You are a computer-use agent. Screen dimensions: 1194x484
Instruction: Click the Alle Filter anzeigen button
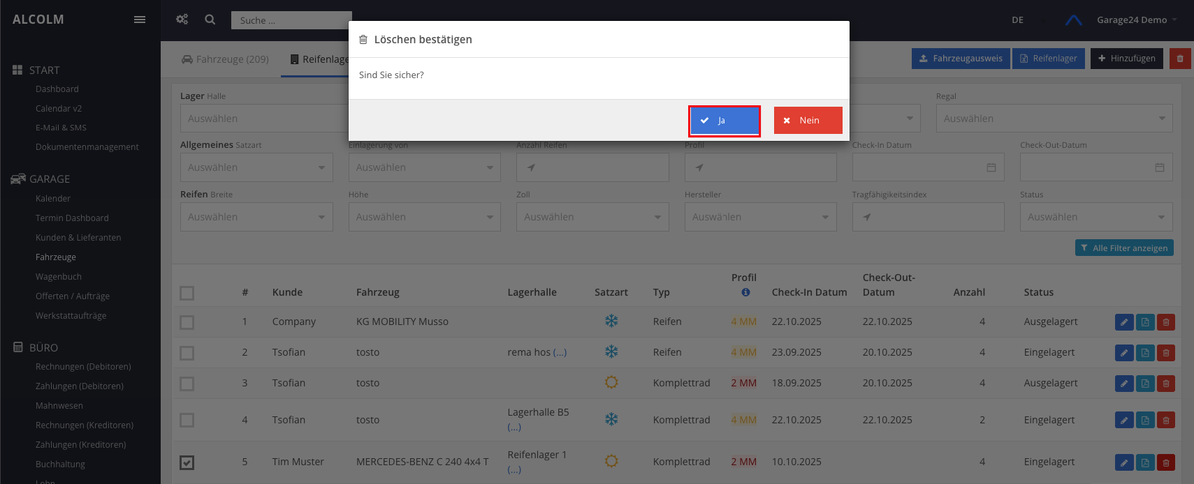click(1124, 248)
